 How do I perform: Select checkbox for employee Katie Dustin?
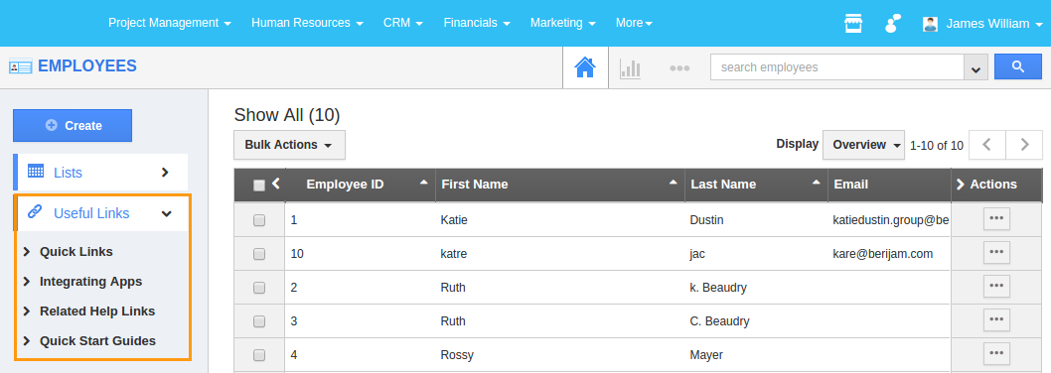(x=259, y=220)
